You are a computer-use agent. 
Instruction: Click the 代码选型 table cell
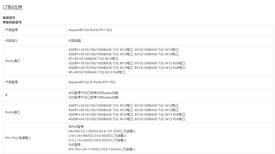coord(75,41)
